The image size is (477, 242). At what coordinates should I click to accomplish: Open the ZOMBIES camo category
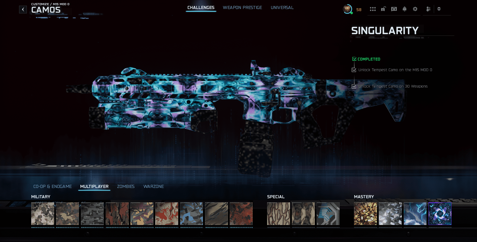pos(126,186)
